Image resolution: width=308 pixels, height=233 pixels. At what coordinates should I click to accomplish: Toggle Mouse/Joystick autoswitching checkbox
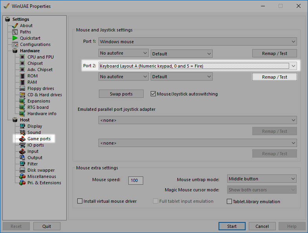coord(153,94)
